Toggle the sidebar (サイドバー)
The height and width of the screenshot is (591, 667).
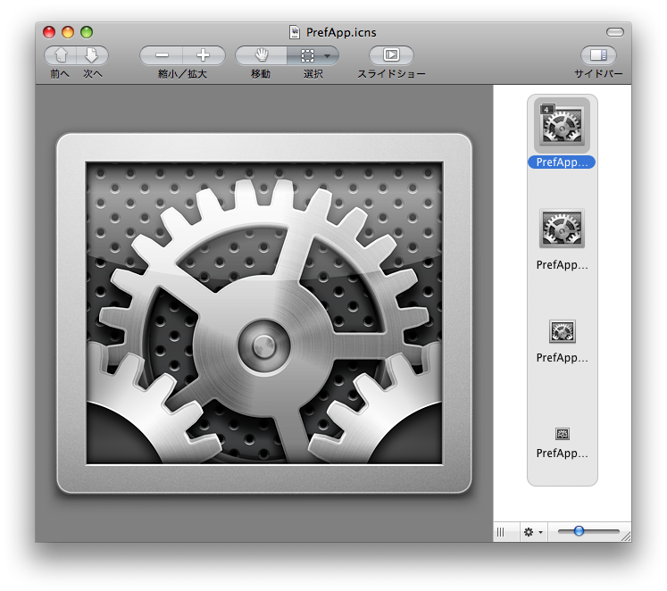598,55
